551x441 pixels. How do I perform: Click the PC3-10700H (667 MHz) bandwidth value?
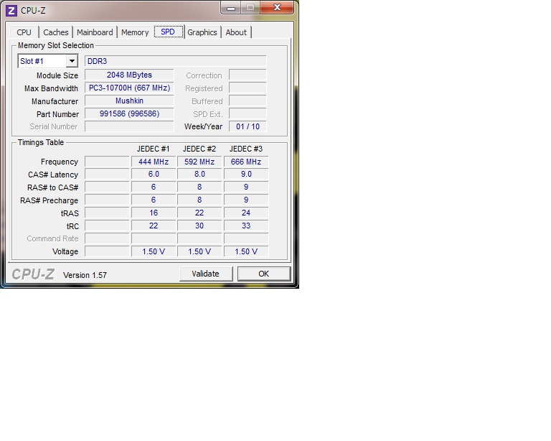[x=129, y=88]
